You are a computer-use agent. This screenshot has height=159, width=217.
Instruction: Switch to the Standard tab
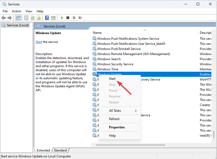(x=60, y=150)
